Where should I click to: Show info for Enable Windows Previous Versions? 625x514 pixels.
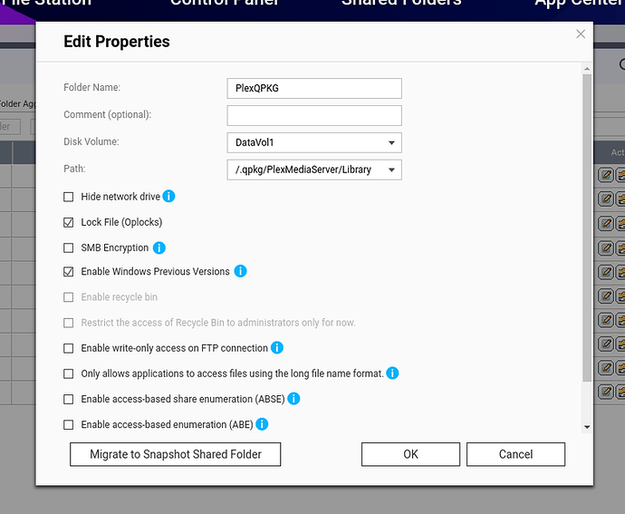tap(240, 271)
